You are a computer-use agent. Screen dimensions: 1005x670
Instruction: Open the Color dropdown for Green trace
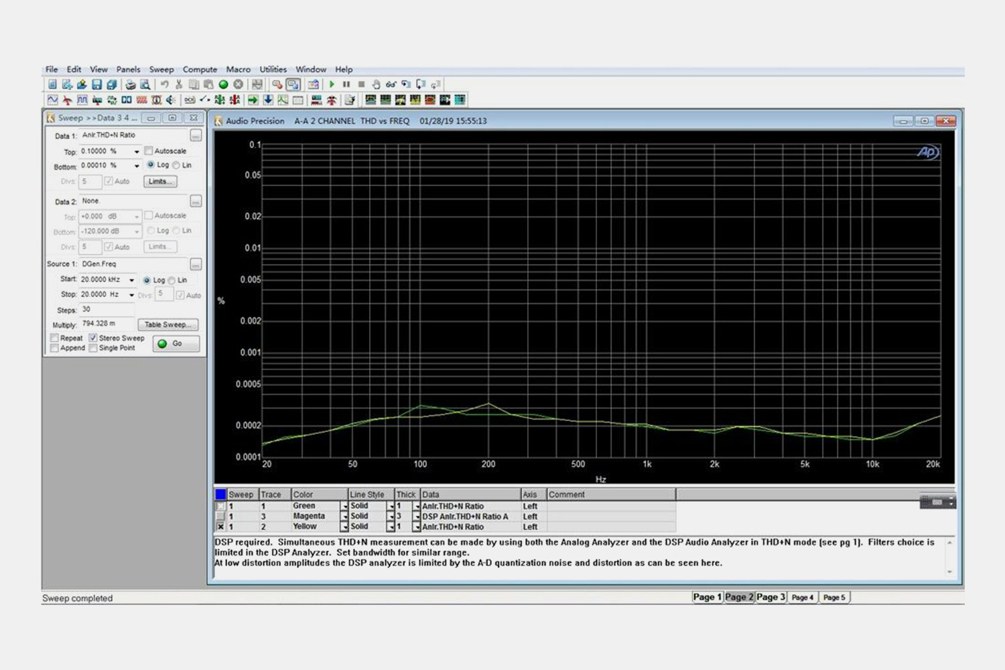click(x=344, y=507)
